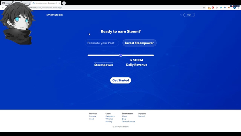241x136 pixels.
Task: Select the Invest Steempower option
Action: coord(139,43)
